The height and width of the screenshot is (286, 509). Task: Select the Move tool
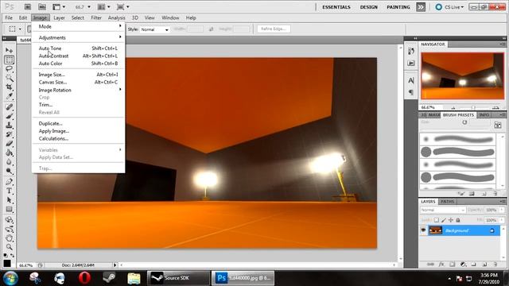[9, 50]
